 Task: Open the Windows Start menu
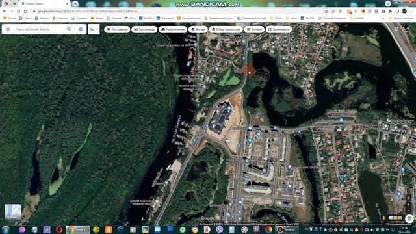pyautogui.click(x=6, y=229)
